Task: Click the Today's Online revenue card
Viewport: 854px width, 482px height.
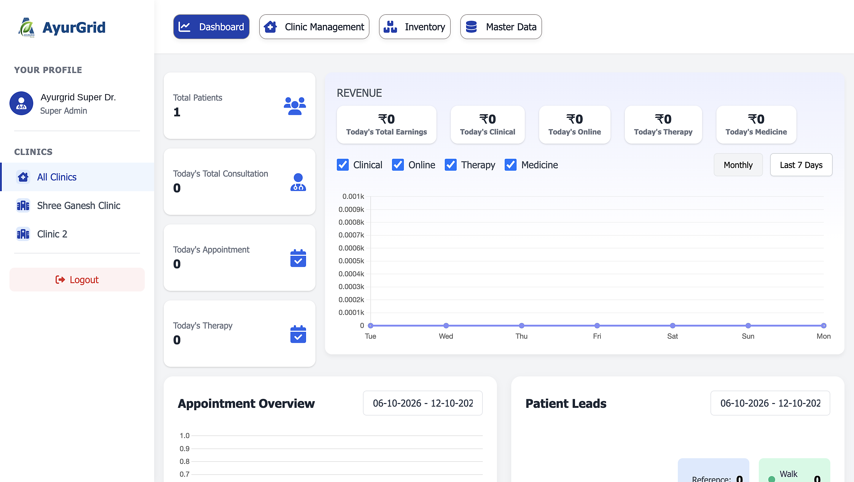Action: pyautogui.click(x=575, y=125)
